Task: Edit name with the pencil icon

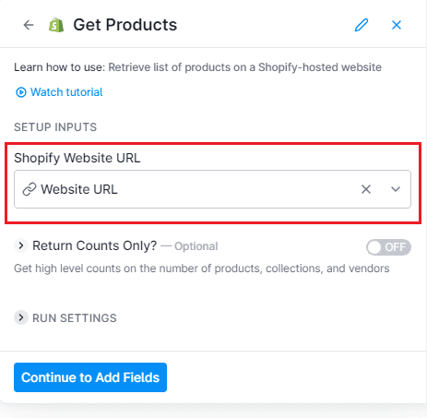Action: click(362, 25)
